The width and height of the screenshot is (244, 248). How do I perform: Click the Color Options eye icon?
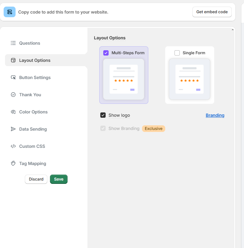click(x=13, y=112)
